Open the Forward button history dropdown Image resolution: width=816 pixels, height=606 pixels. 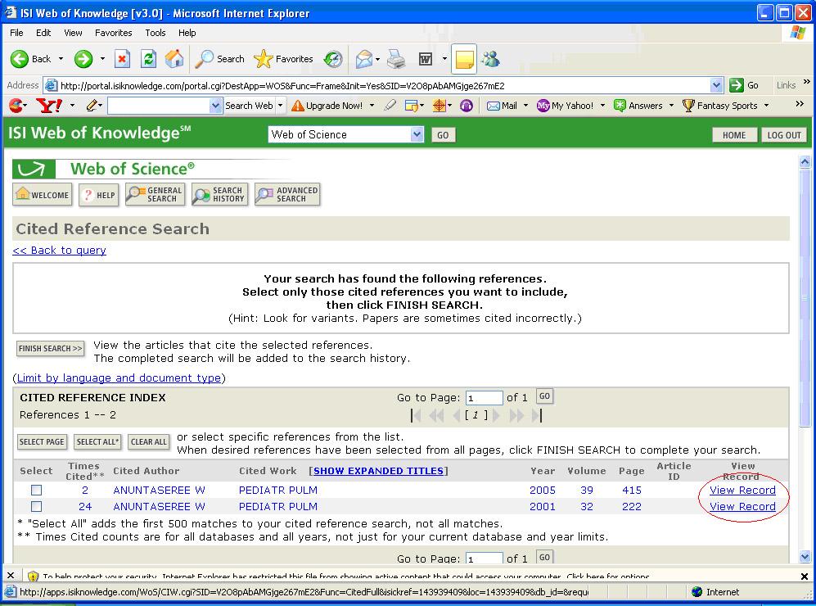pyautogui.click(x=102, y=59)
